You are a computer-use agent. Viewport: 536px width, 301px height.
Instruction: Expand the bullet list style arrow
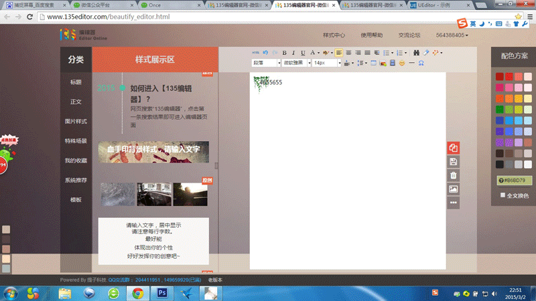pyautogui.click(x=392, y=53)
